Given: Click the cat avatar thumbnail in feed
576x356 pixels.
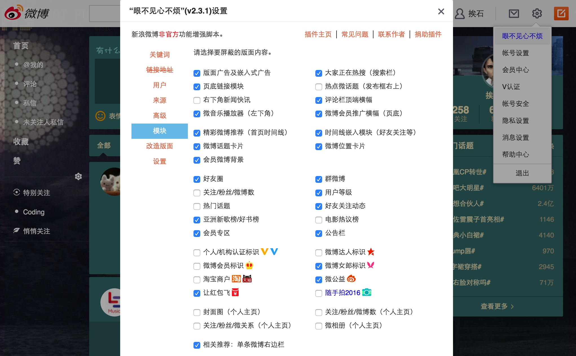Looking at the screenshot, I should [x=111, y=182].
